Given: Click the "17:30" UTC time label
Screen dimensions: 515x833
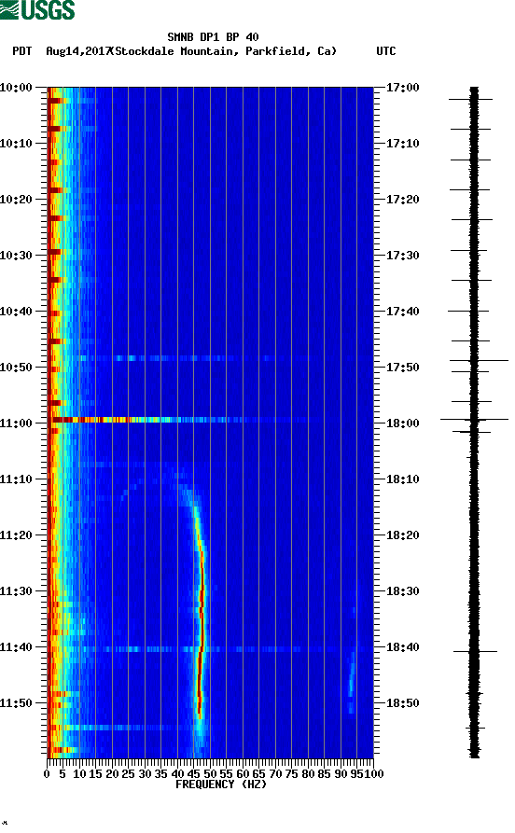Looking at the screenshot, I should [x=402, y=255].
